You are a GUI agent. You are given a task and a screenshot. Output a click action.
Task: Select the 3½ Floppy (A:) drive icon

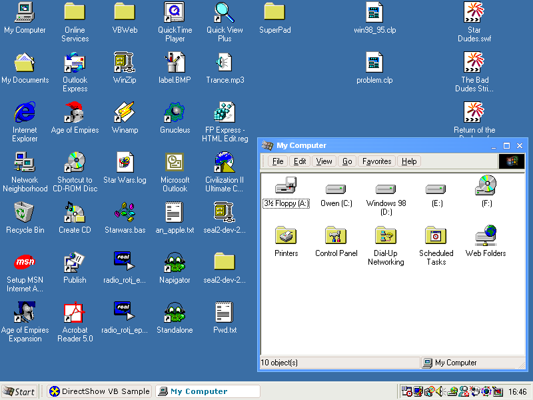coord(286,187)
